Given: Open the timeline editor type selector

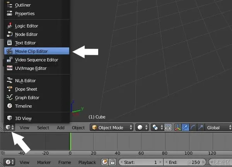Looking at the screenshot, I should 9,162.
